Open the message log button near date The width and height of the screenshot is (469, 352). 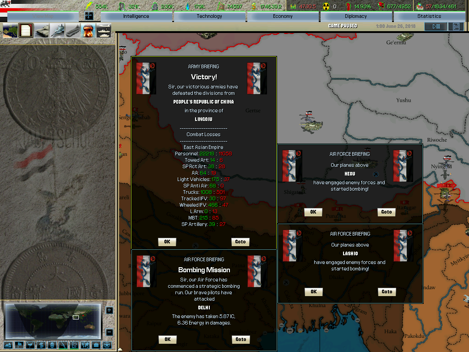point(455,27)
